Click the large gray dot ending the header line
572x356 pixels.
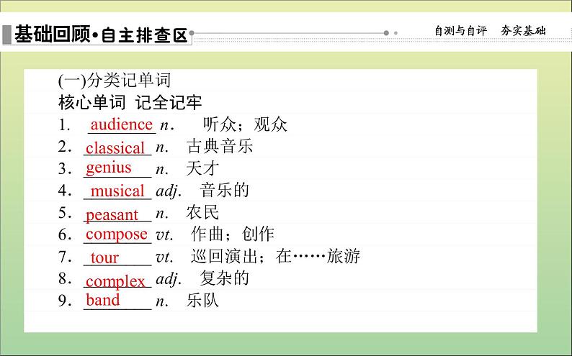coord(386,33)
